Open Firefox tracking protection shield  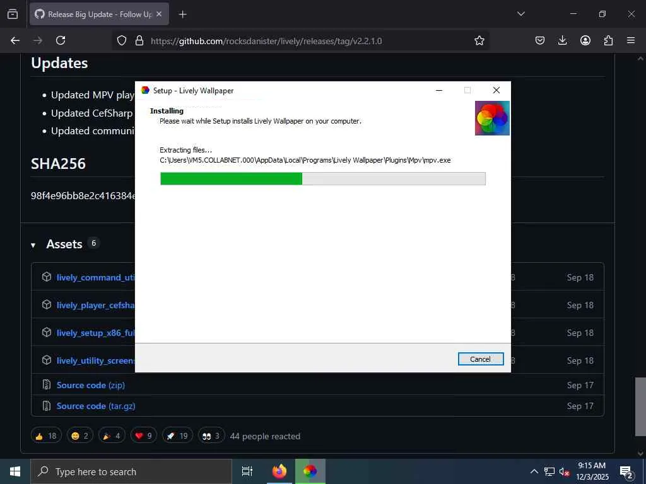pos(122,40)
